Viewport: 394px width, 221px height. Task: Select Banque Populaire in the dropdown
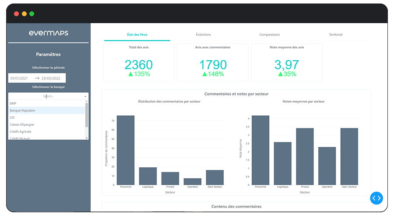(x=23, y=110)
